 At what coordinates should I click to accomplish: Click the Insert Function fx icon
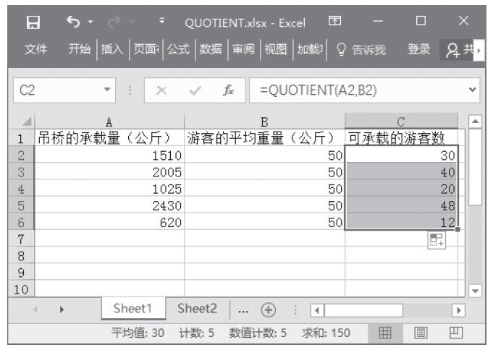(227, 92)
